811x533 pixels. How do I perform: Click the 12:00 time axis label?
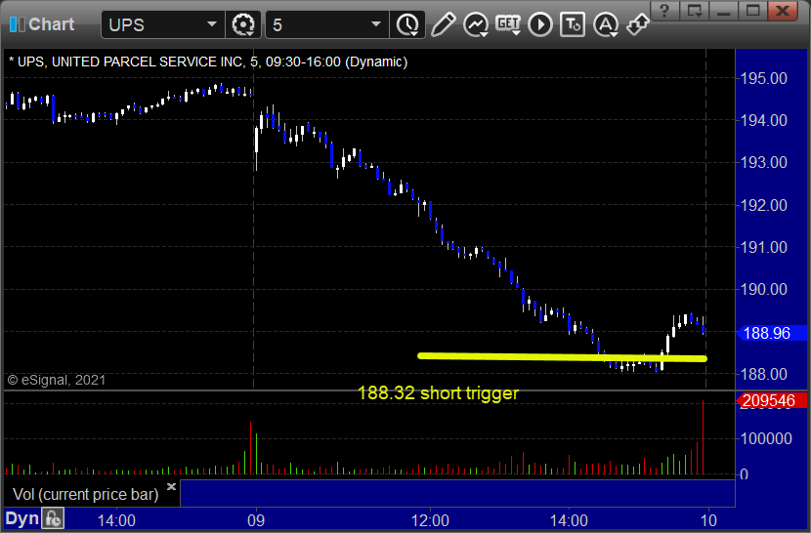430,520
